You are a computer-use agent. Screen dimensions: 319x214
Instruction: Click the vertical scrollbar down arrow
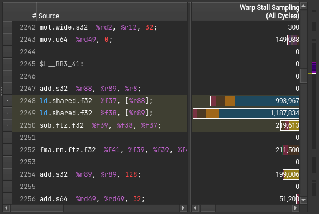pos(303,200)
